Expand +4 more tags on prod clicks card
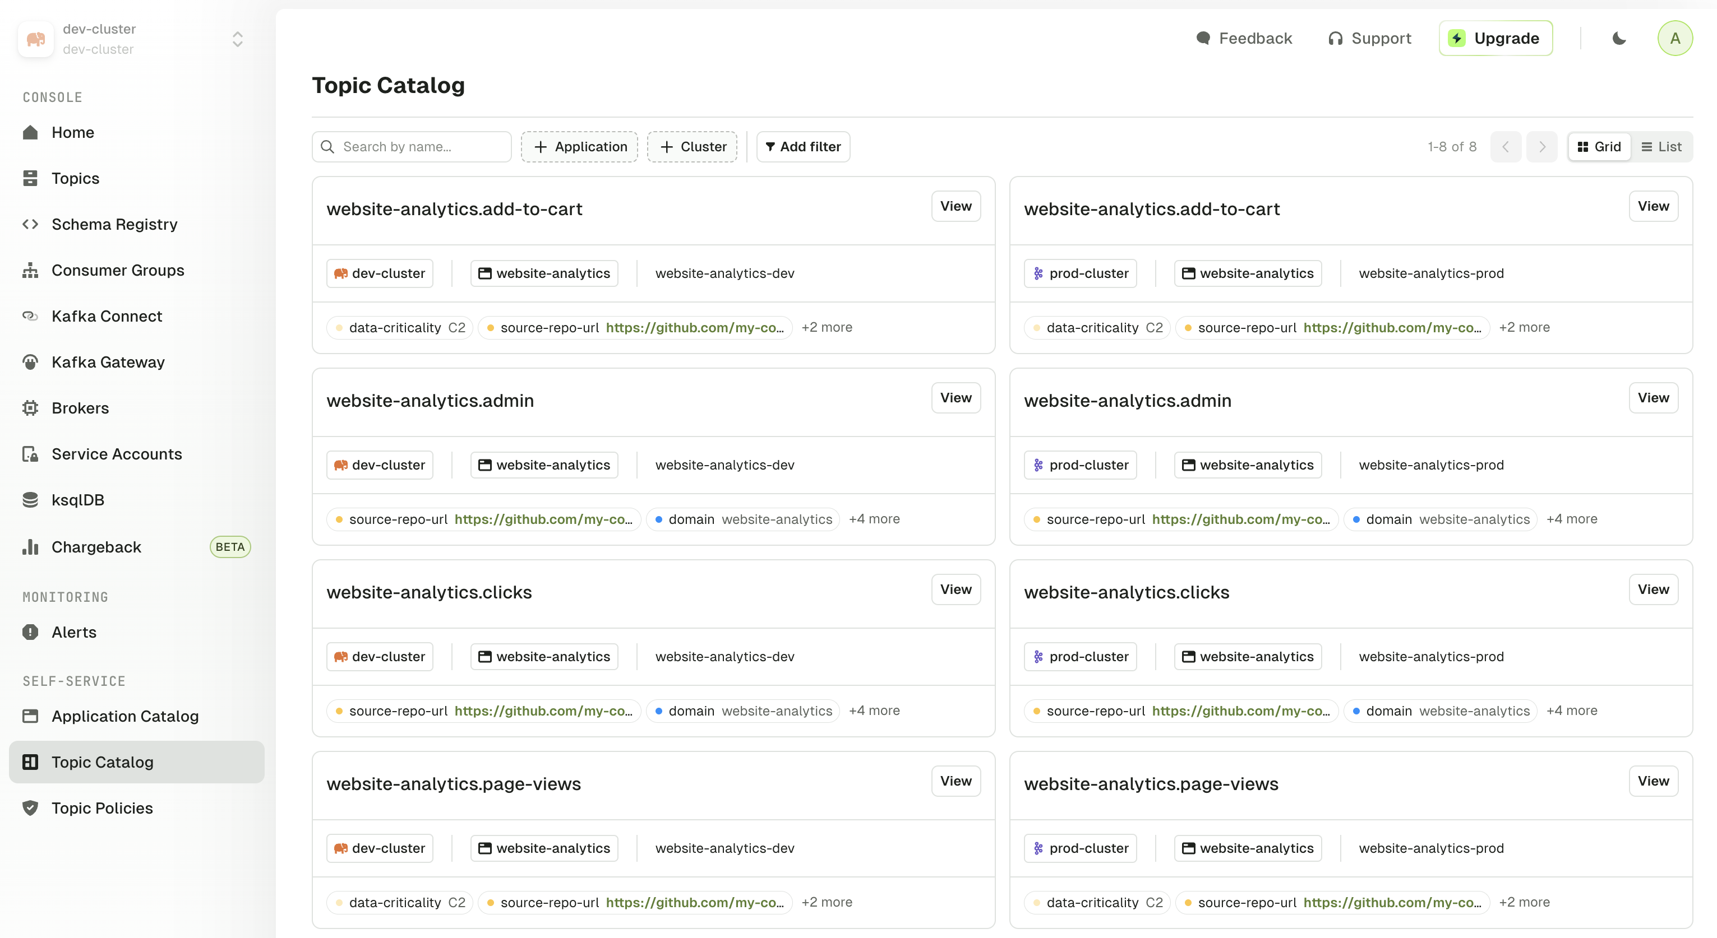1717x938 pixels. click(x=1572, y=711)
